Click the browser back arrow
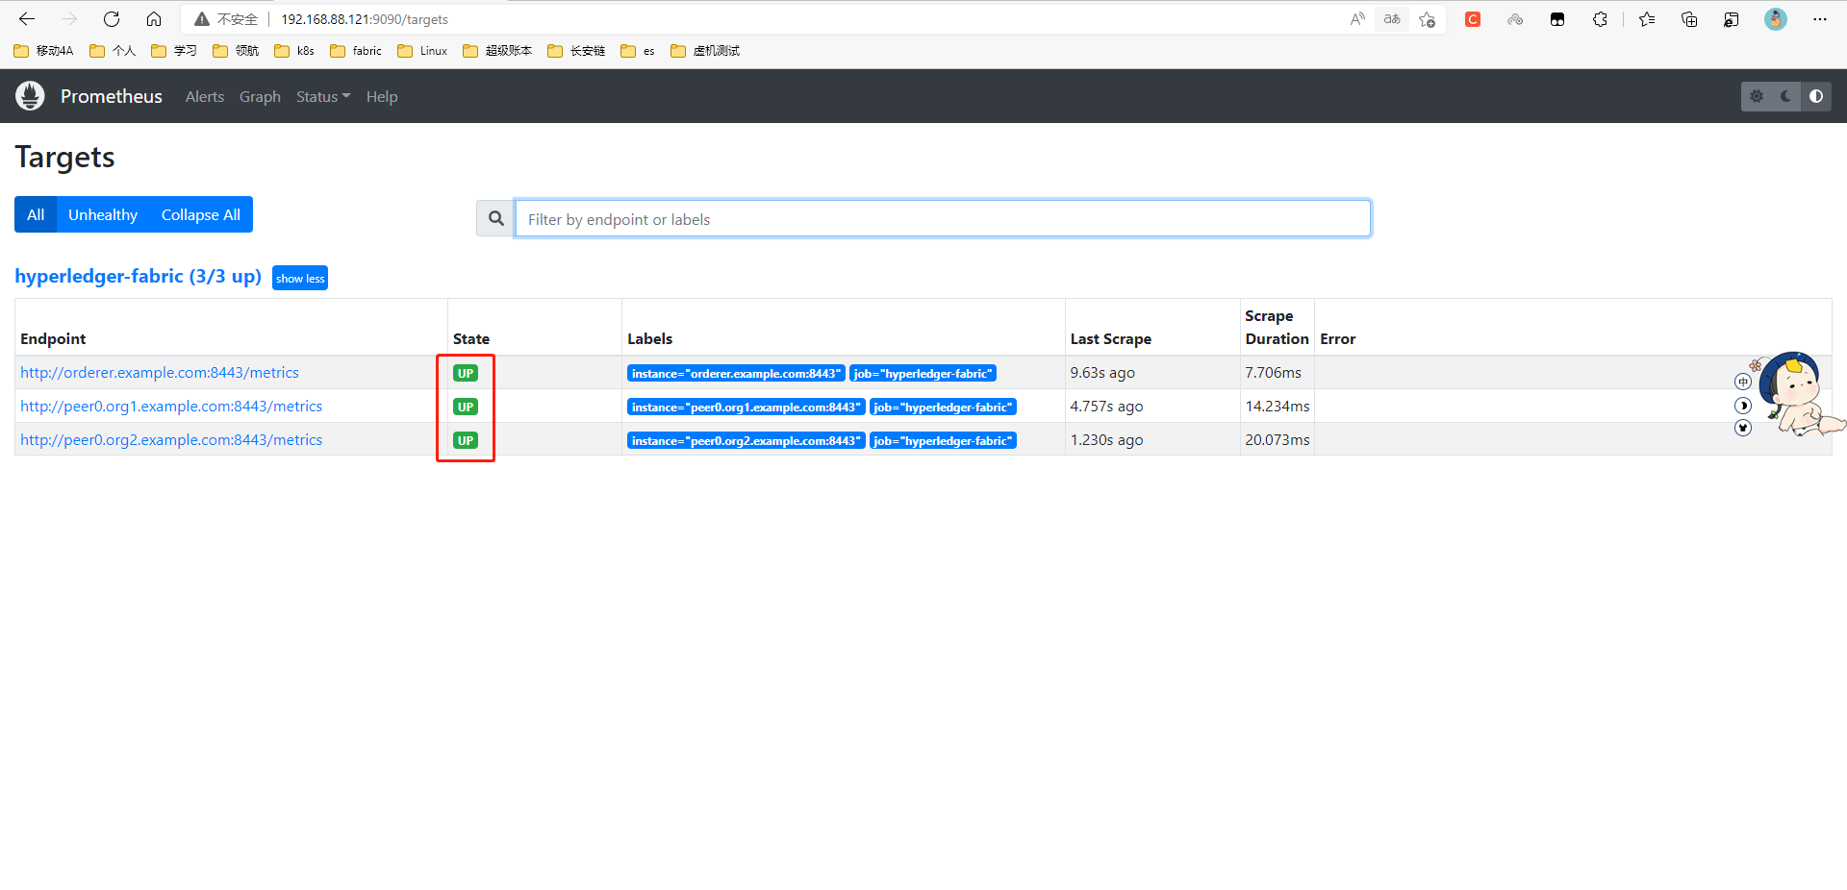The width and height of the screenshot is (1847, 890). coord(27,19)
